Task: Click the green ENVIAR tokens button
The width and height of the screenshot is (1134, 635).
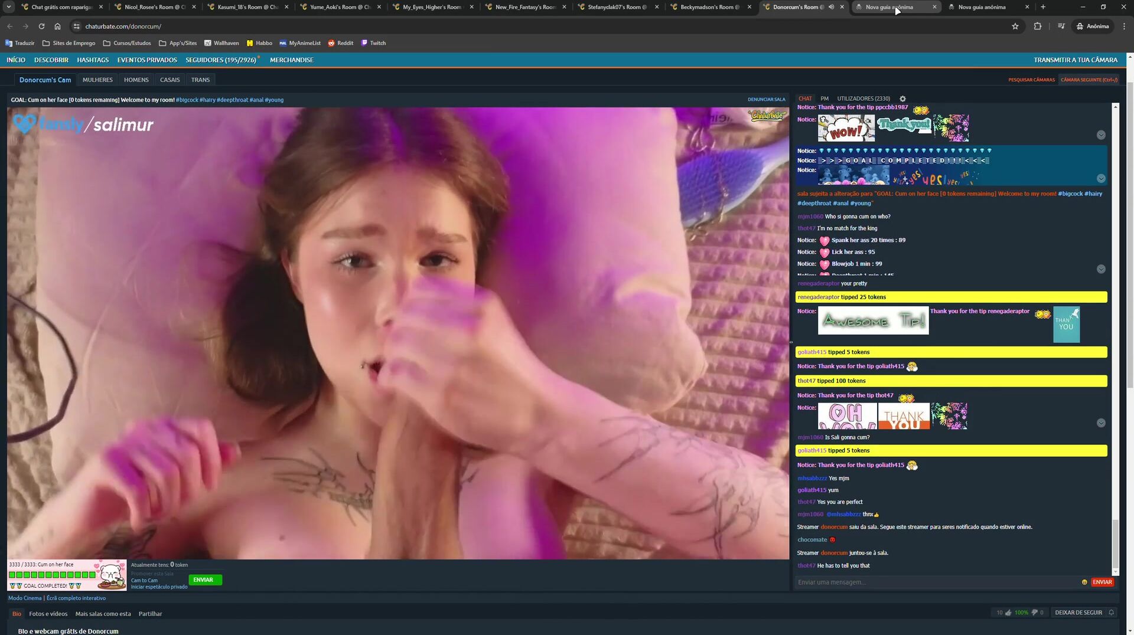Action: pyautogui.click(x=205, y=580)
